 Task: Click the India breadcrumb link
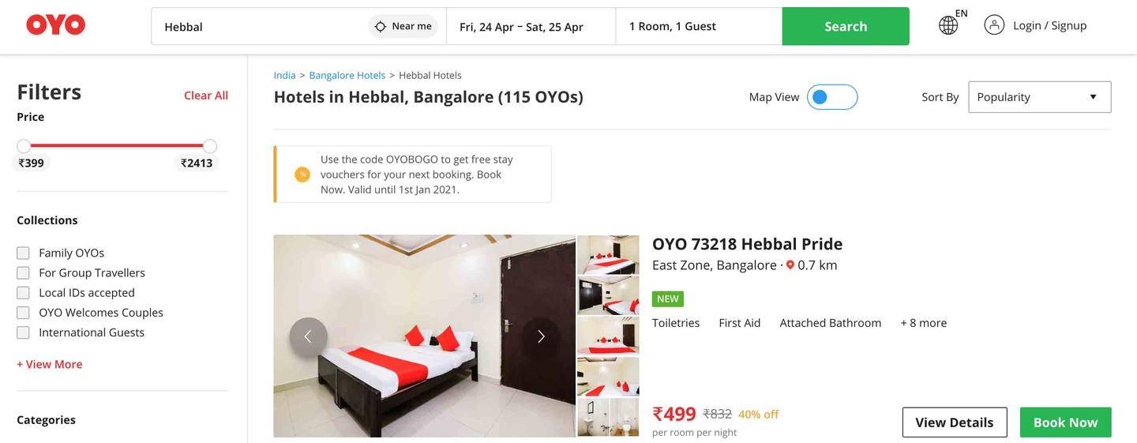pyautogui.click(x=284, y=75)
